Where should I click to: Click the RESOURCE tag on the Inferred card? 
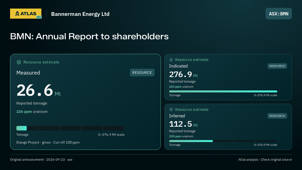coord(277,116)
